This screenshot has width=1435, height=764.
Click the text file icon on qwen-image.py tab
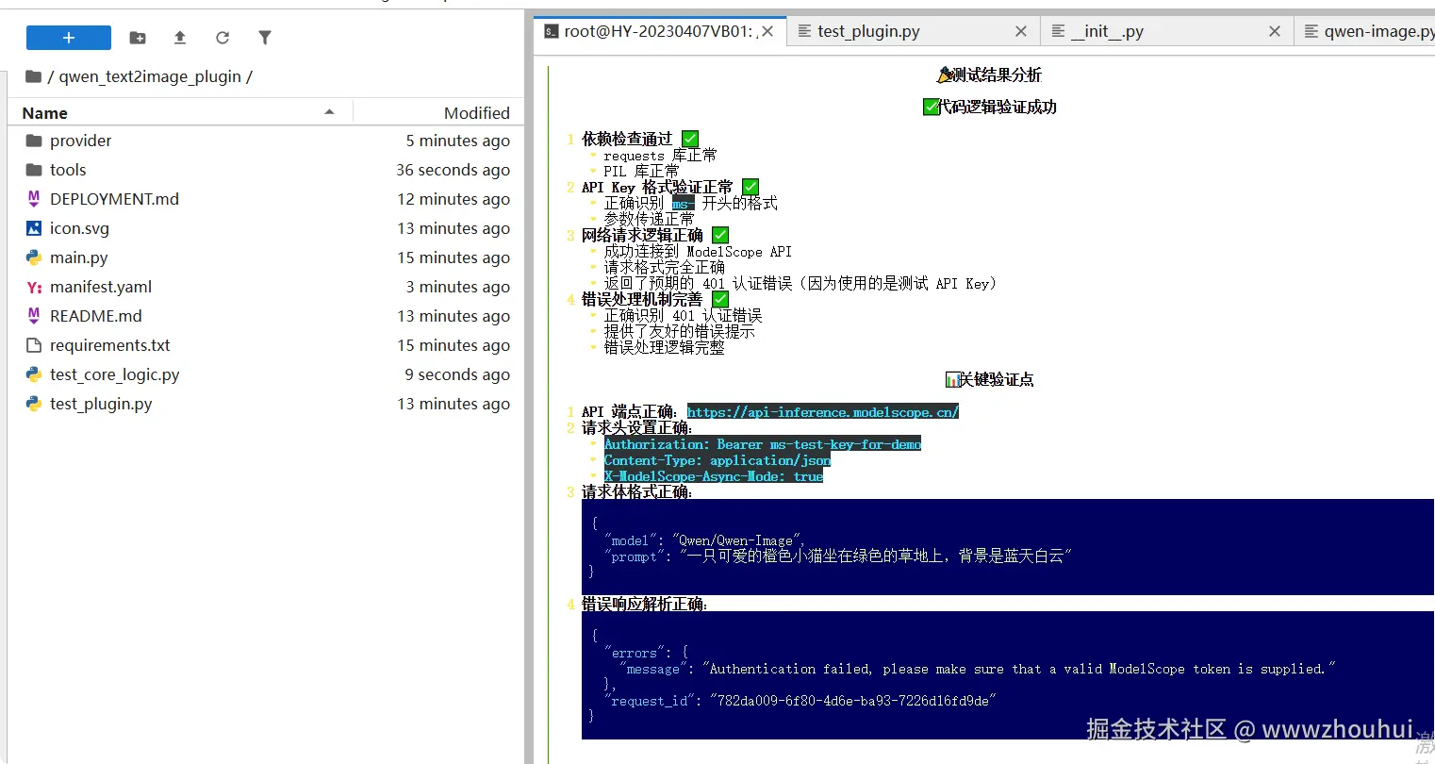point(1311,31)
